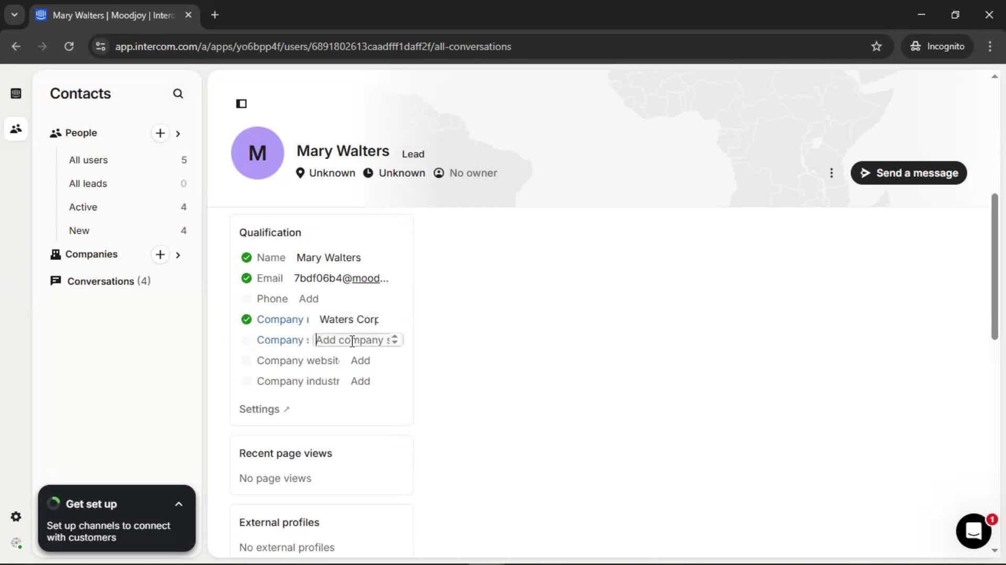Click green check beside Company name
Image resolution: width=1006 pixels, height=565 pixels.
[246, 320]
